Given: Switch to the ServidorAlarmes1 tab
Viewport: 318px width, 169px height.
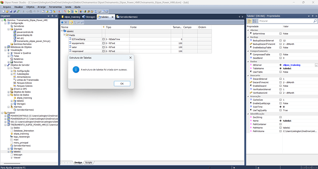Looking at the screenshot, I should pos(127,17).
